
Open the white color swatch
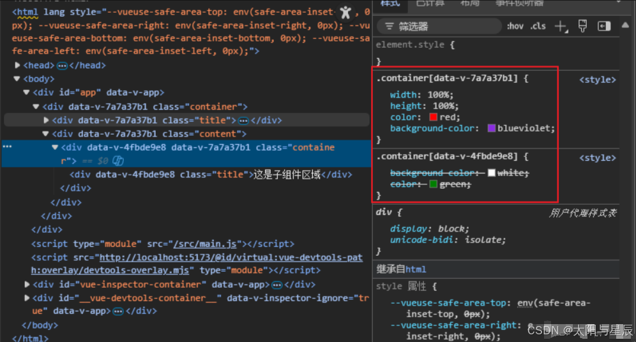point(492,173)
